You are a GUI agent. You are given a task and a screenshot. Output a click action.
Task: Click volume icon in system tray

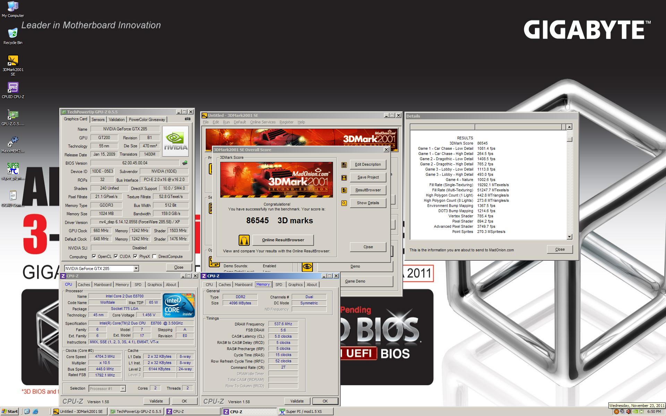[x=628, y=411]
